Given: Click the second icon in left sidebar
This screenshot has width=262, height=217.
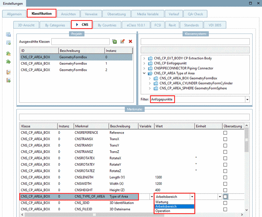Looking at the screenshot, I should pyautogui.click(x=8, y=43).
